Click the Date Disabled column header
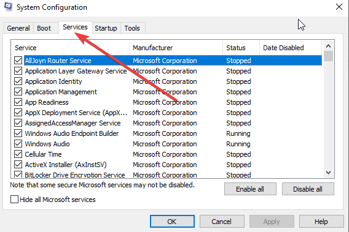The height and width of the screenshot is (232, 349). point(291,48)
